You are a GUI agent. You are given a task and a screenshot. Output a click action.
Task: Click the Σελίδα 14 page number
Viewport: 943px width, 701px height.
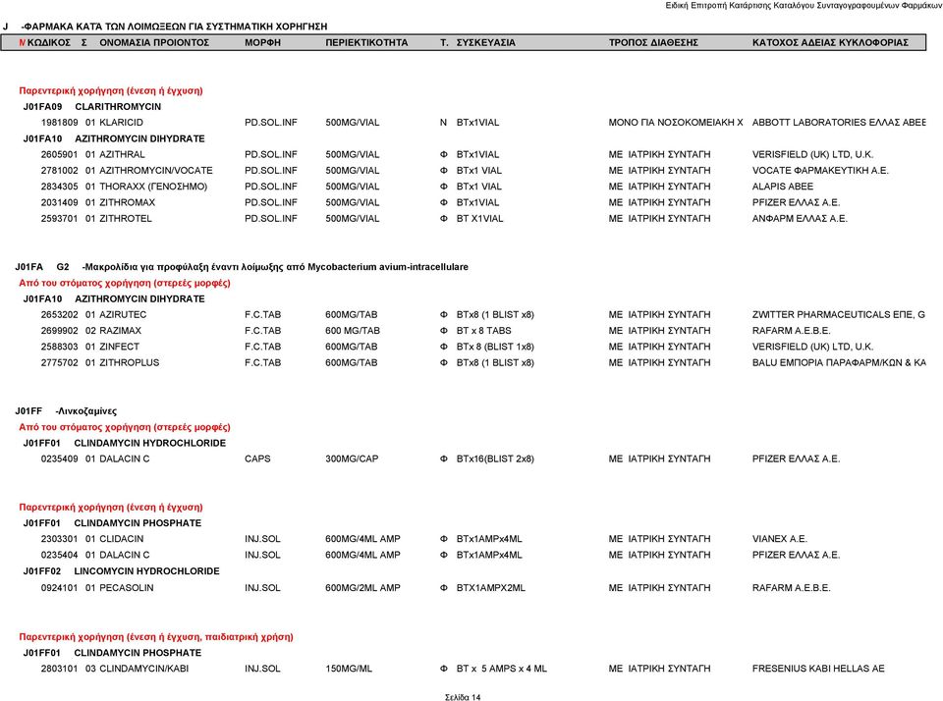pos(463,697)
